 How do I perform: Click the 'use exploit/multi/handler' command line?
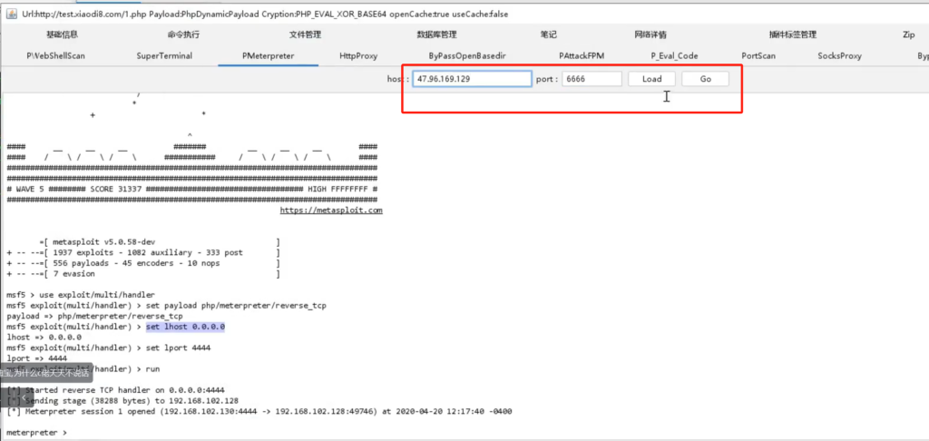tap(81, 295)
